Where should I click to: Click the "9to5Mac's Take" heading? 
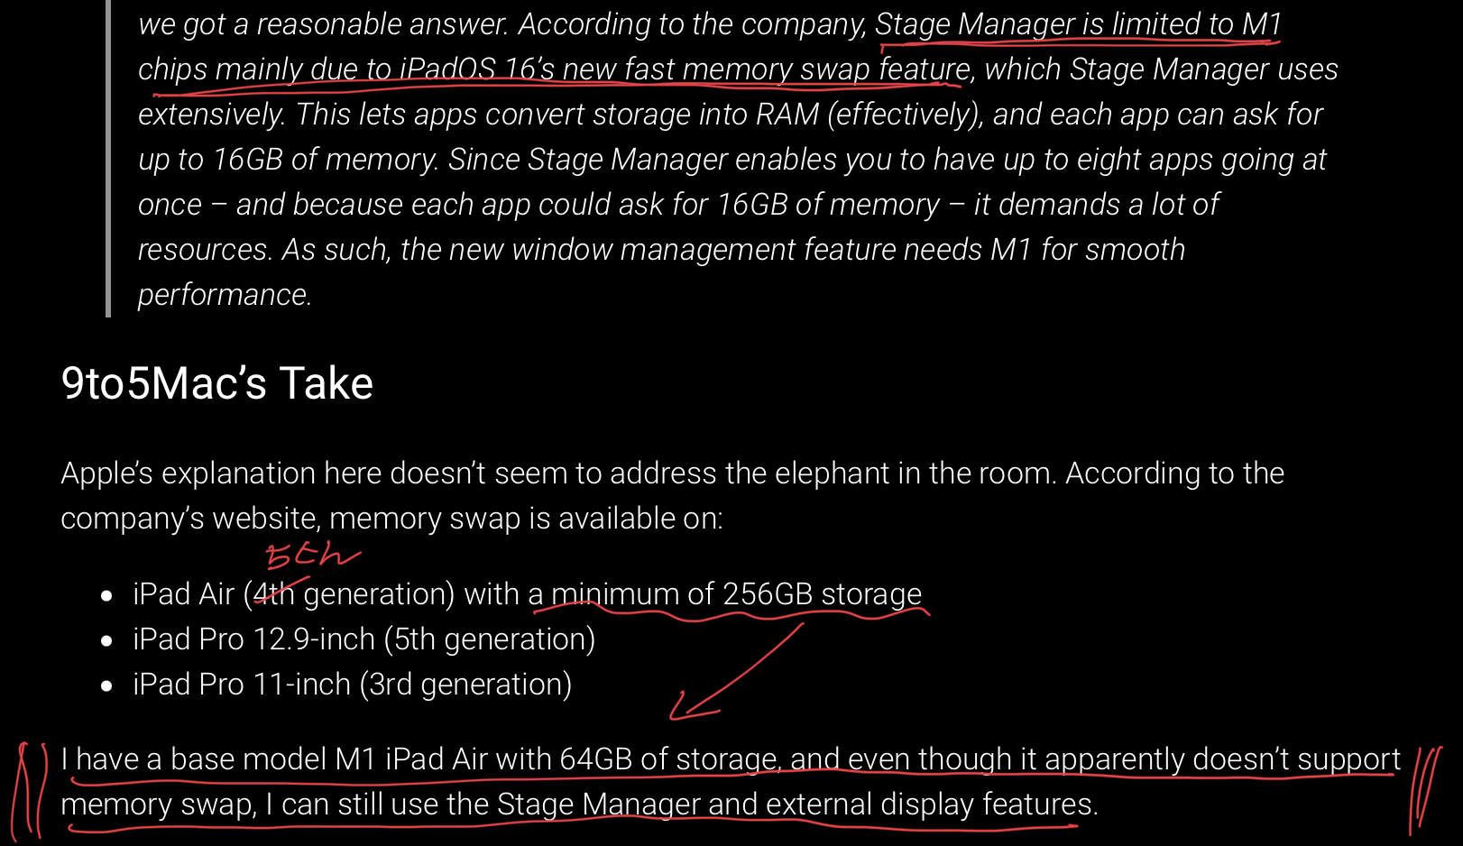tap(216, 383)
